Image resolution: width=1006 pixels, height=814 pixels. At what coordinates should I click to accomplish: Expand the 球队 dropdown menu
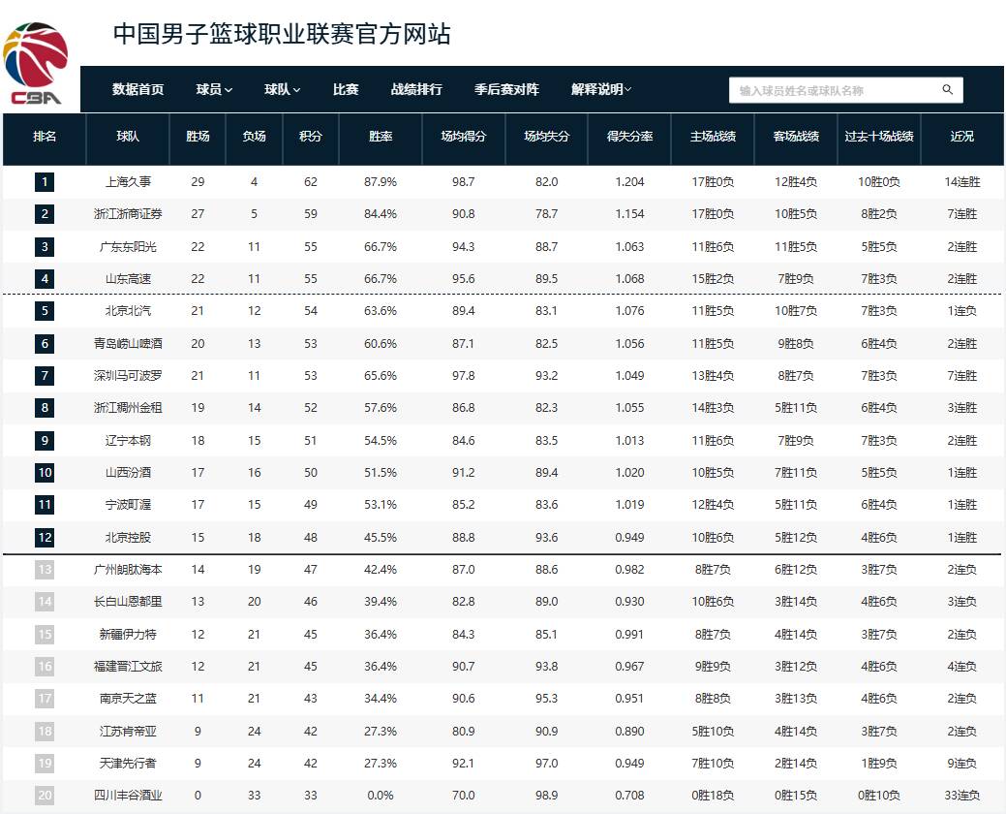click(283, 89)
